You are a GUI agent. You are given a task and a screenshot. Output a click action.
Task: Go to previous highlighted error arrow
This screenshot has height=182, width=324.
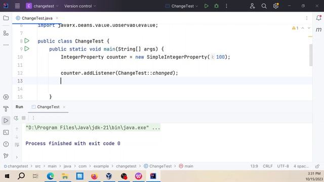[303, 28]
